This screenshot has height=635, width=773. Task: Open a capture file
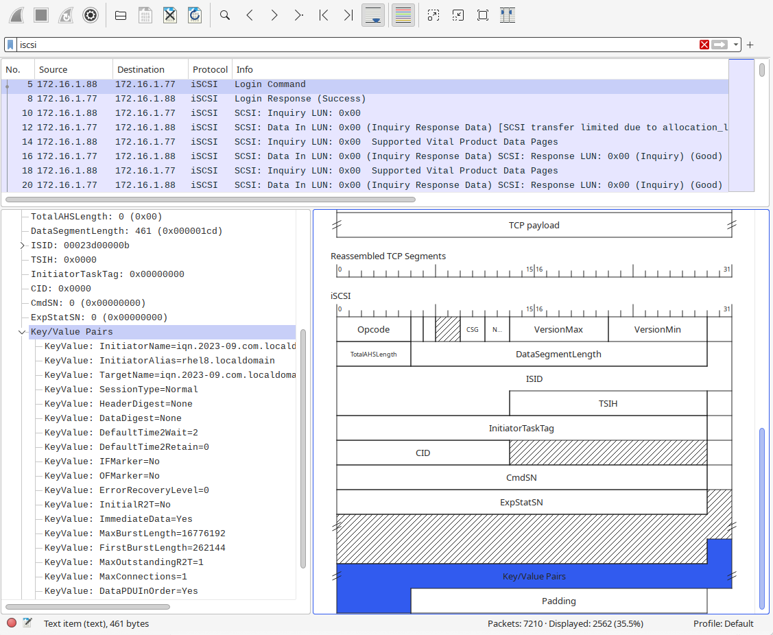(x=121, y=15)
